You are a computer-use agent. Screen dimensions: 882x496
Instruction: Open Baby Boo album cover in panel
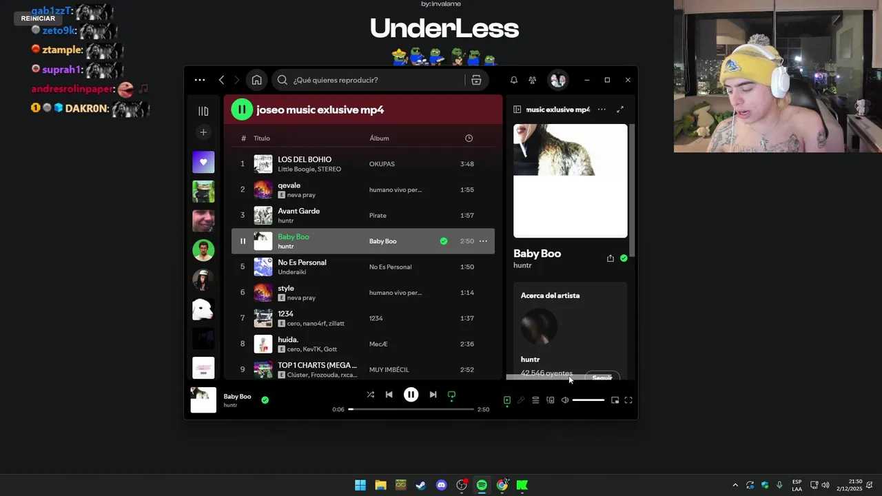click(571, 181)
